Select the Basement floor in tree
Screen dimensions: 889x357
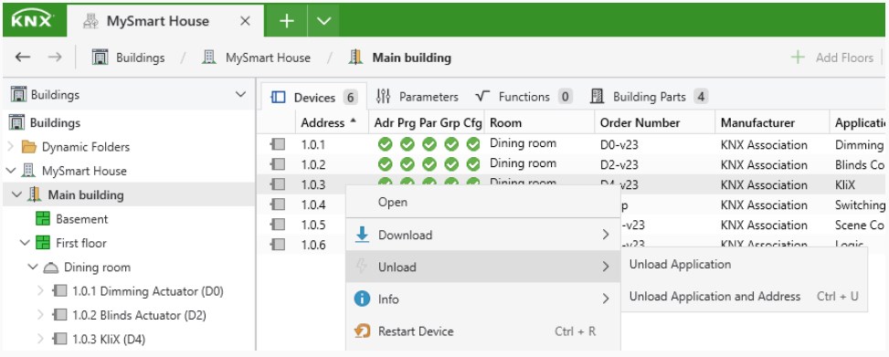(71, 219)
